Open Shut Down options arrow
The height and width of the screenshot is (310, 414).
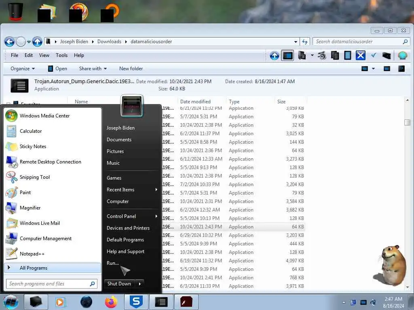[139, 284]
